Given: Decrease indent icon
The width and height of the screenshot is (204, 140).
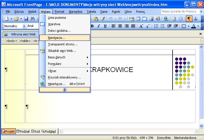Looking at the screenshot, I should coord(169,26).
